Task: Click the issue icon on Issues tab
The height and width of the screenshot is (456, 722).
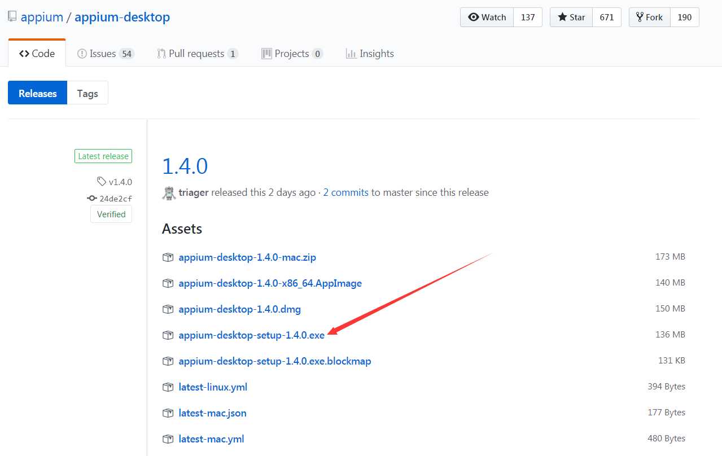Action: click(x=82, y=54)
